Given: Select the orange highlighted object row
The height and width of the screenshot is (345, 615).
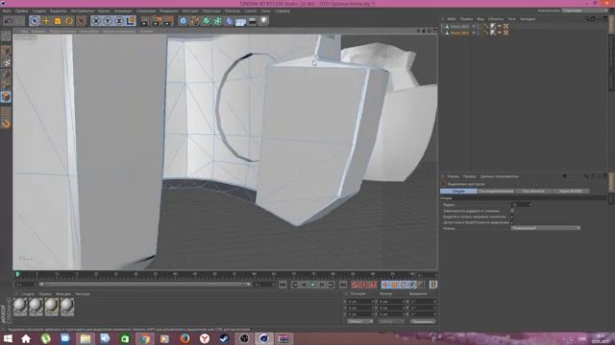Looking at the screenshot, I should [x=459, y=33].
